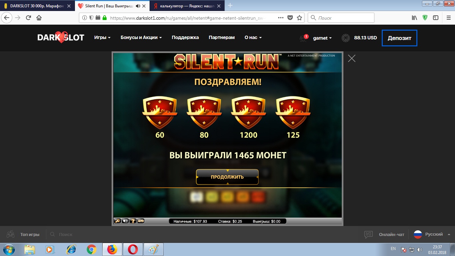Bookmark this page with the star
Image resolution: width=455 pixels, height=256 pixels.
(x=299, y=18)
